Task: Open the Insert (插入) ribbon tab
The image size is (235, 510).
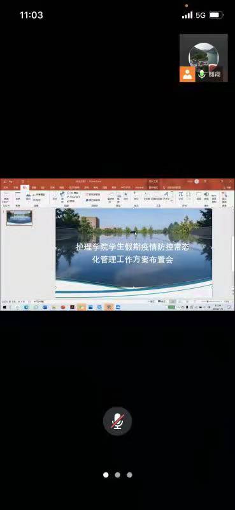Action: [x=24, y=187]
